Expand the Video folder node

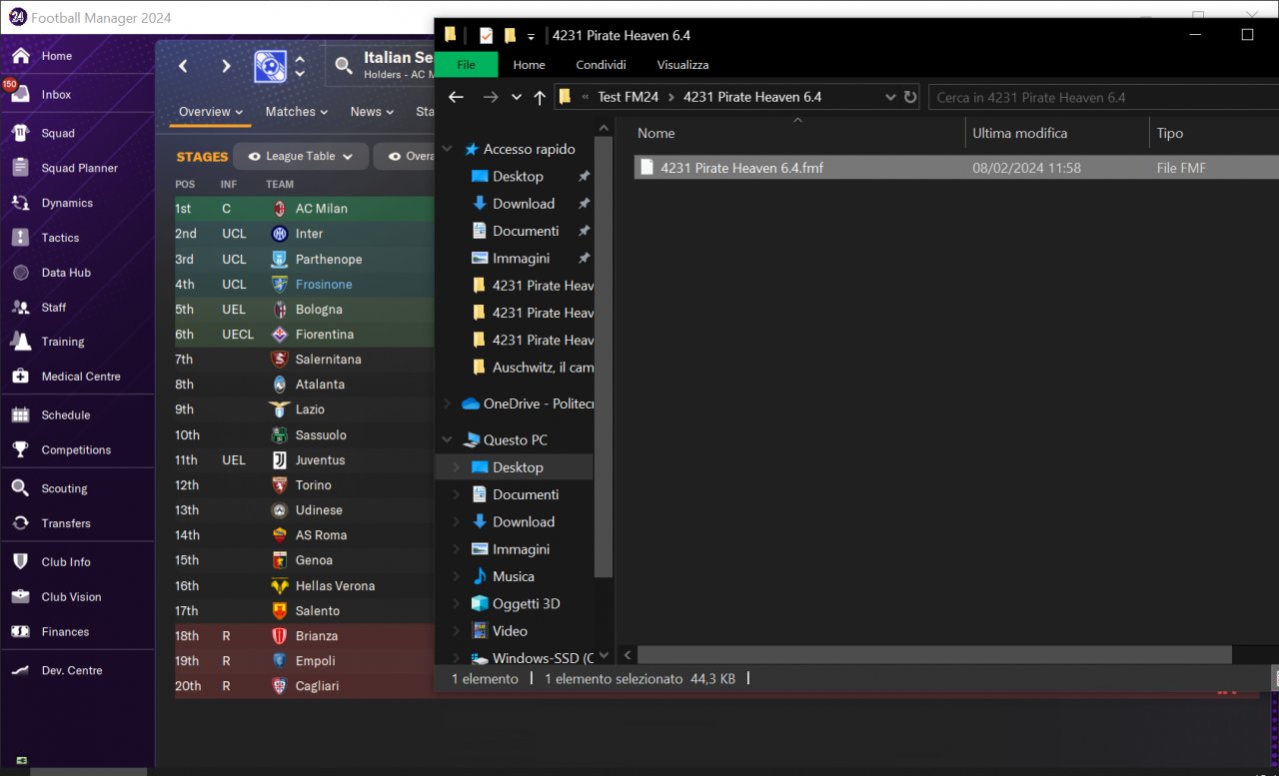(457, 631)
